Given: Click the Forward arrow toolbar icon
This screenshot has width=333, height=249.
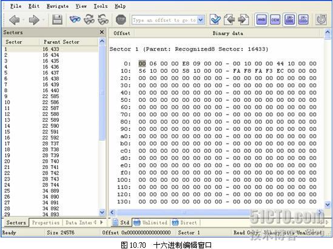Looking at the screenshot, I should click(34, 20).
